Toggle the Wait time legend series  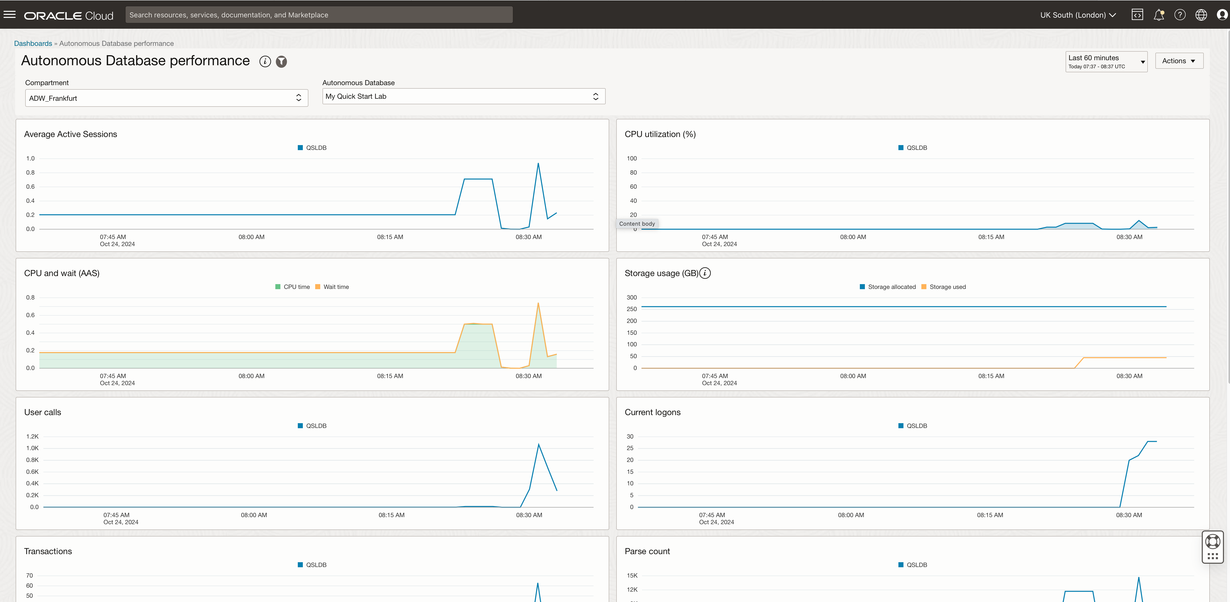[332, 287]
